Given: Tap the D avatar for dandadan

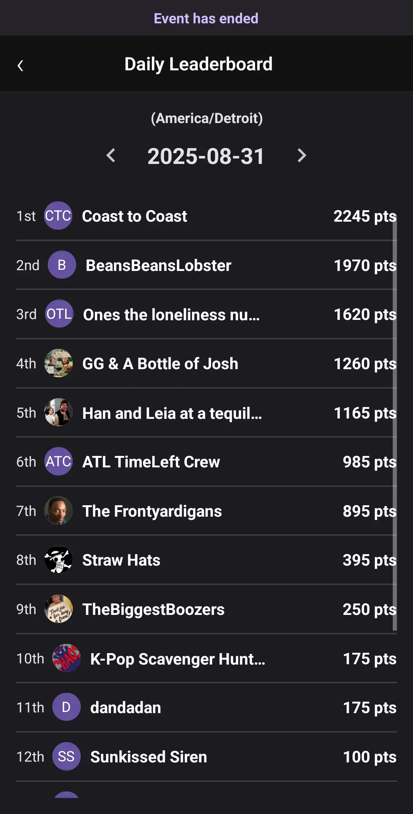Looking at the screenshot, I should point(66,707).
